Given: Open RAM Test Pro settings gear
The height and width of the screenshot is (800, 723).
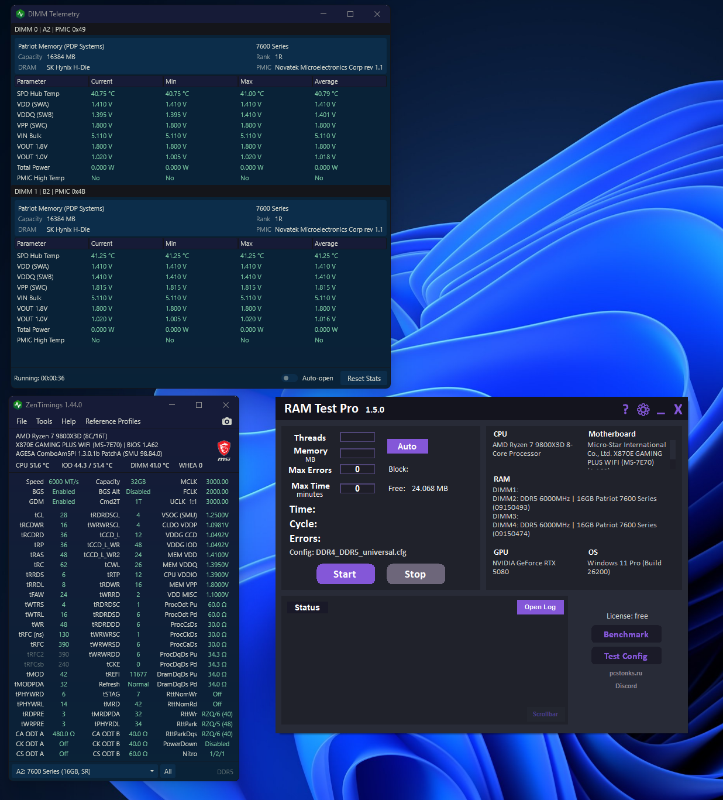Looking at the screenshot, I should tap(643, 409).
